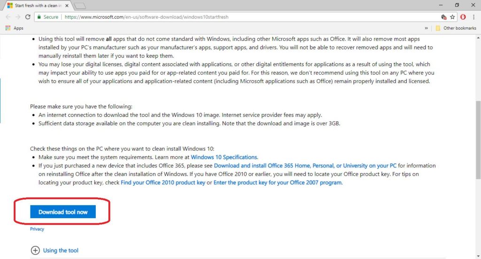
Task: Open Find your Office 2010 product key link
Action: [x=163, y=183]
